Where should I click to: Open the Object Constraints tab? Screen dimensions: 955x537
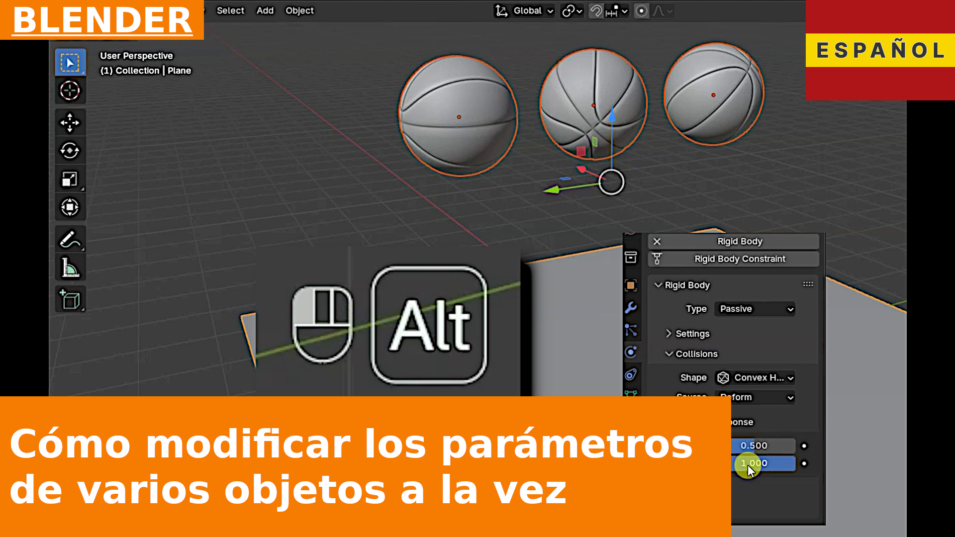[x=631, y=374]
